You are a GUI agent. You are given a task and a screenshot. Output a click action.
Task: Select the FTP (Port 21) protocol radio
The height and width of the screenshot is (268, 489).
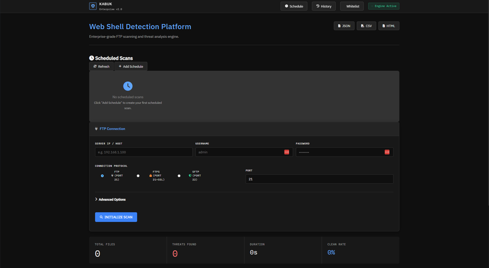pyautogui.click(x=102, y=176)
